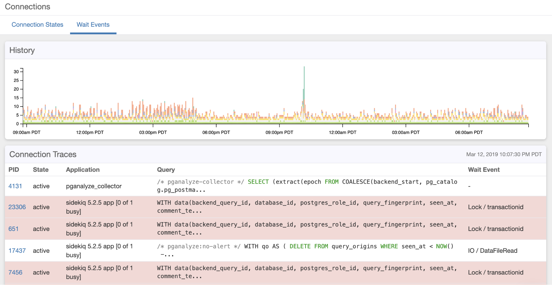552x285 pixels.
Task: Open PID 23306 connection link
Action: (x=17, y=207)
